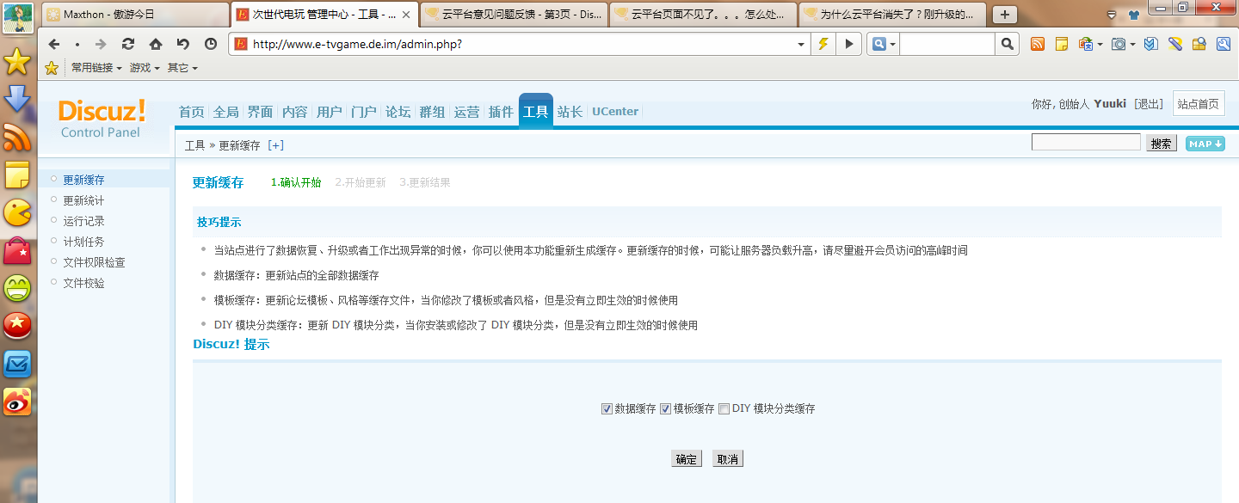Expand the MAP dropdown button
The height and width of the screenshot is (503, 1239).
click(1205, 144)
